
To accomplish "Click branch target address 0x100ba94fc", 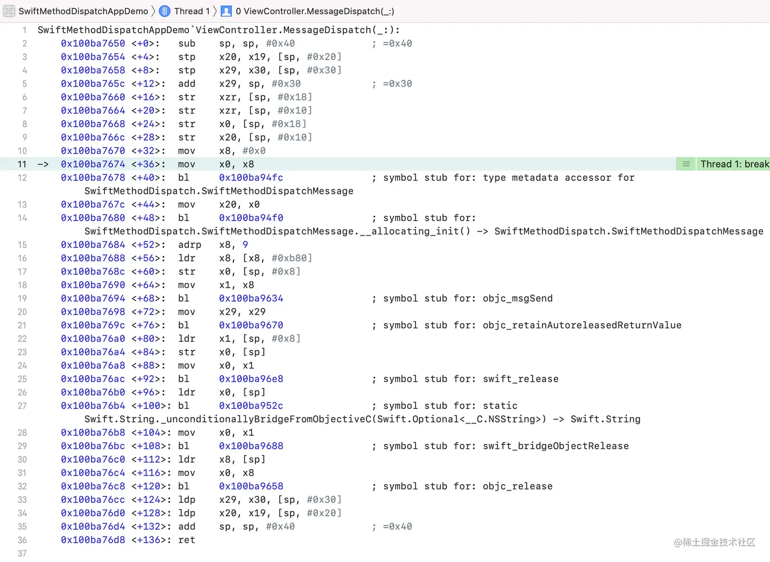I will (x=251, y=178).
